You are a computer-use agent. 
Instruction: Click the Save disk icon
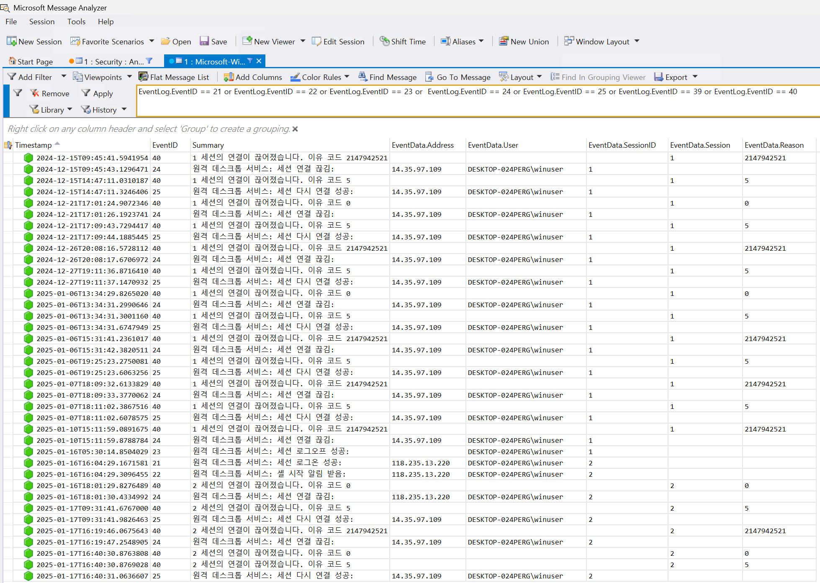(204, 41)
